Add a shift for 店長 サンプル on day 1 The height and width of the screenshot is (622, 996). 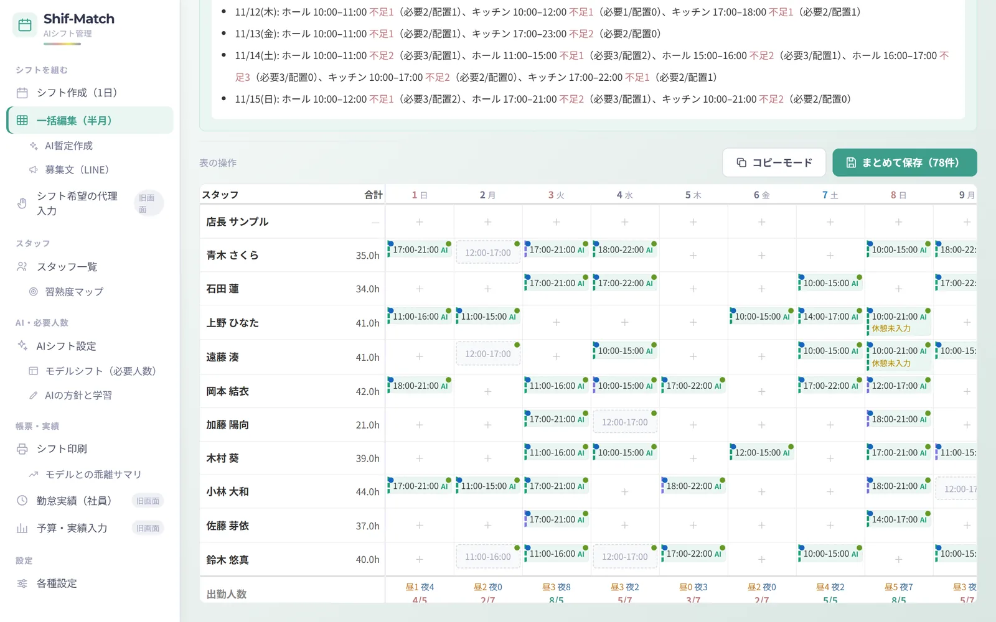point(420,222)
